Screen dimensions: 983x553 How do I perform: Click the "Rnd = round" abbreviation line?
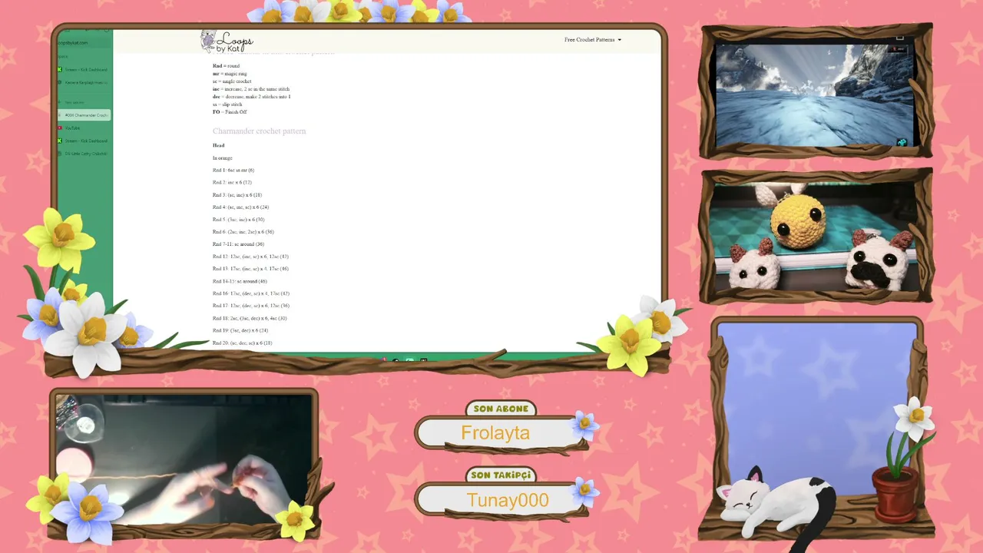[x=226, y=66]
